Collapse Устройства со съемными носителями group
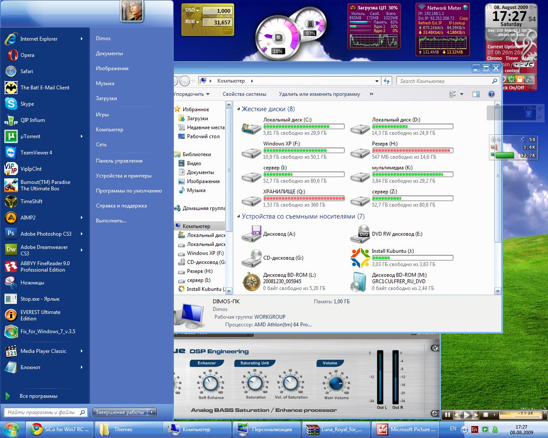 [x=239, y=216]
